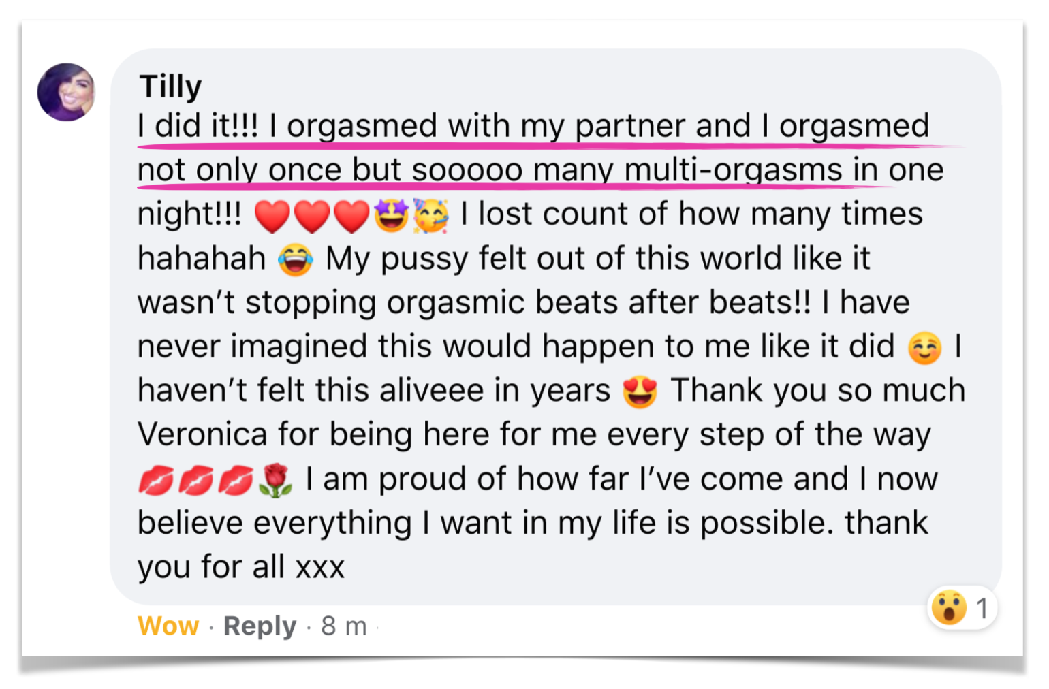This screenshot has height=689, width=1049.
Task: Click the last kiss lips emoji before rose
Action: tap(236, 480)
